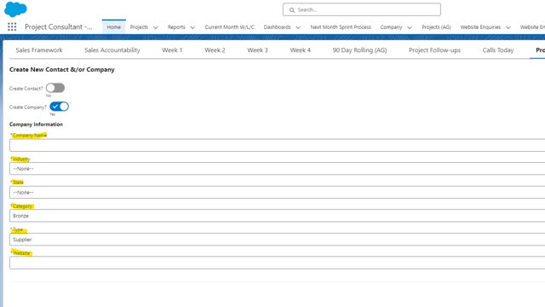545x307 pixels.
Task: Open the Dashboards navigation tab
Action: [x=277, y=26]
